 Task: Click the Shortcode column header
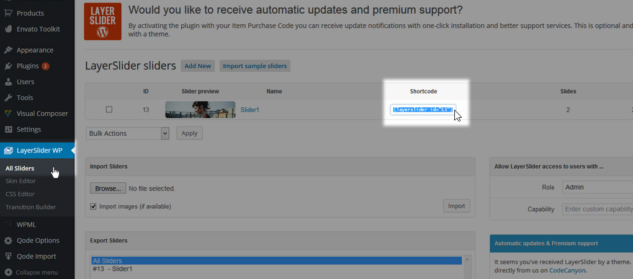tap(423, 92)
